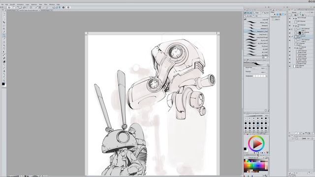Open the Filter menu
The width and height of the screenshot is (315, 177).
tap(46, 4)
